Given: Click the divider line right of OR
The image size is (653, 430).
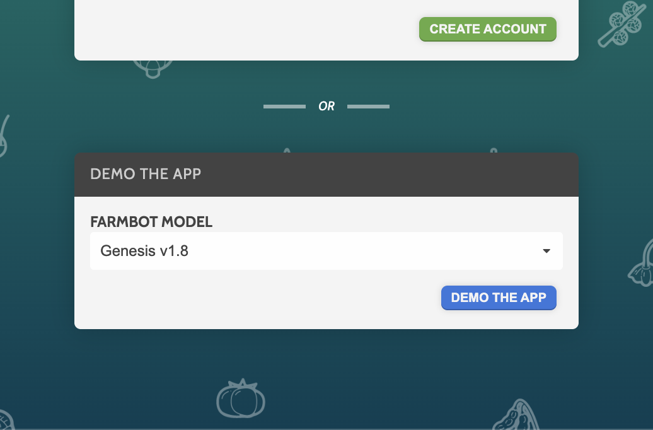Looking at the screenshot, I should 368,107.
